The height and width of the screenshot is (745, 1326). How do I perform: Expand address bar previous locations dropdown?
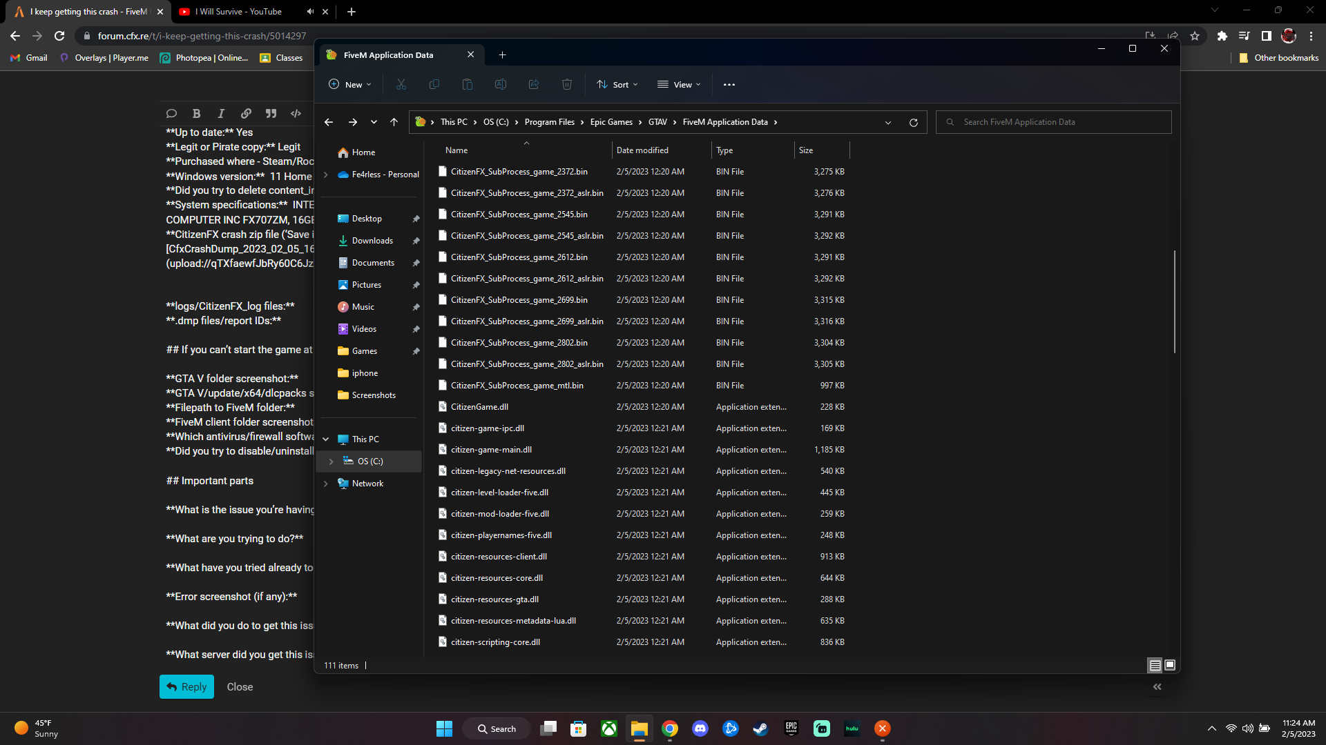pyautogui.click(x=888, y=122)
